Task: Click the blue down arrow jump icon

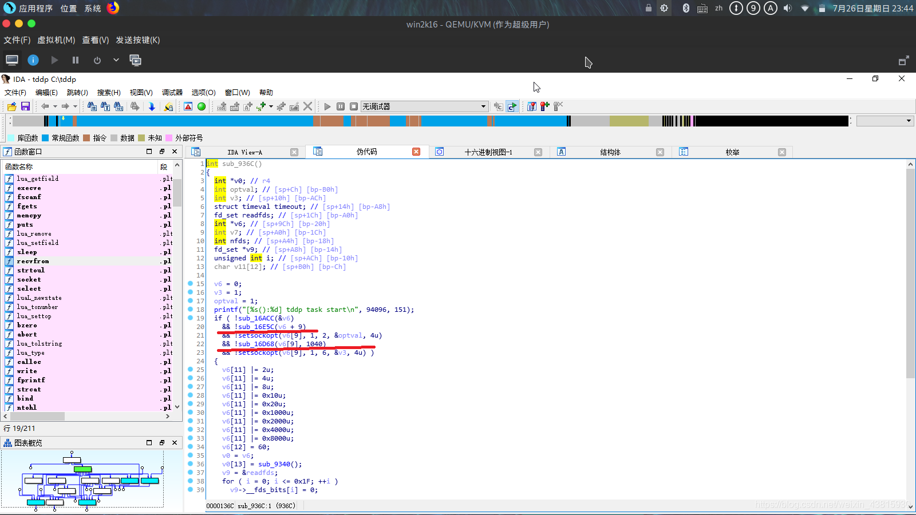Action: pos(152,106)
